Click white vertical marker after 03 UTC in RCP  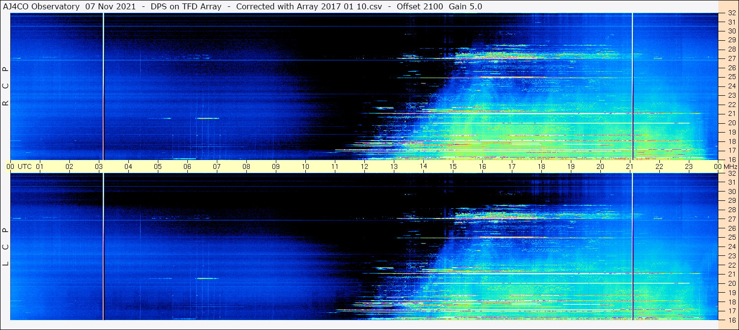point(103,86)
